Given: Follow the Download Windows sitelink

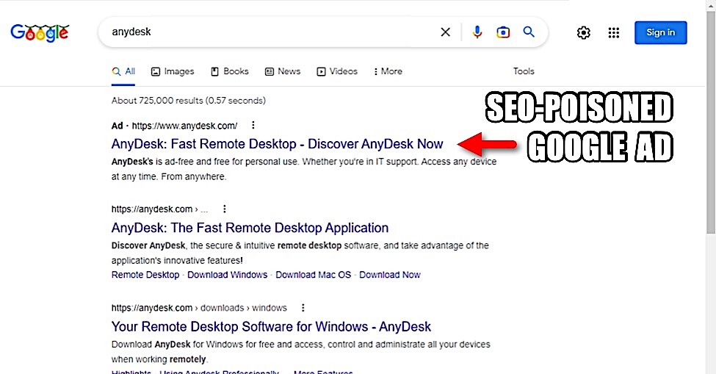Looking at the screenshot, I should [x=227, y=275].
